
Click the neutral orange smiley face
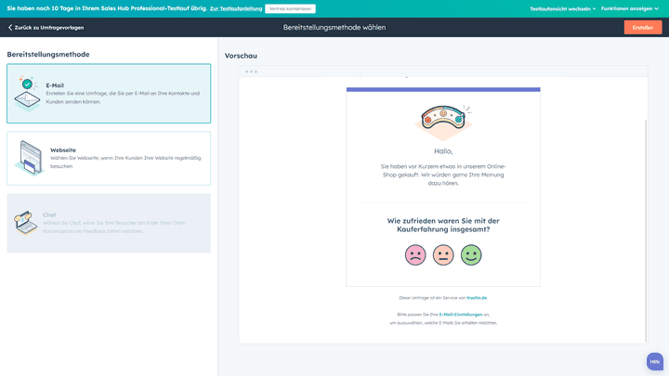click(x=443, y=254)
